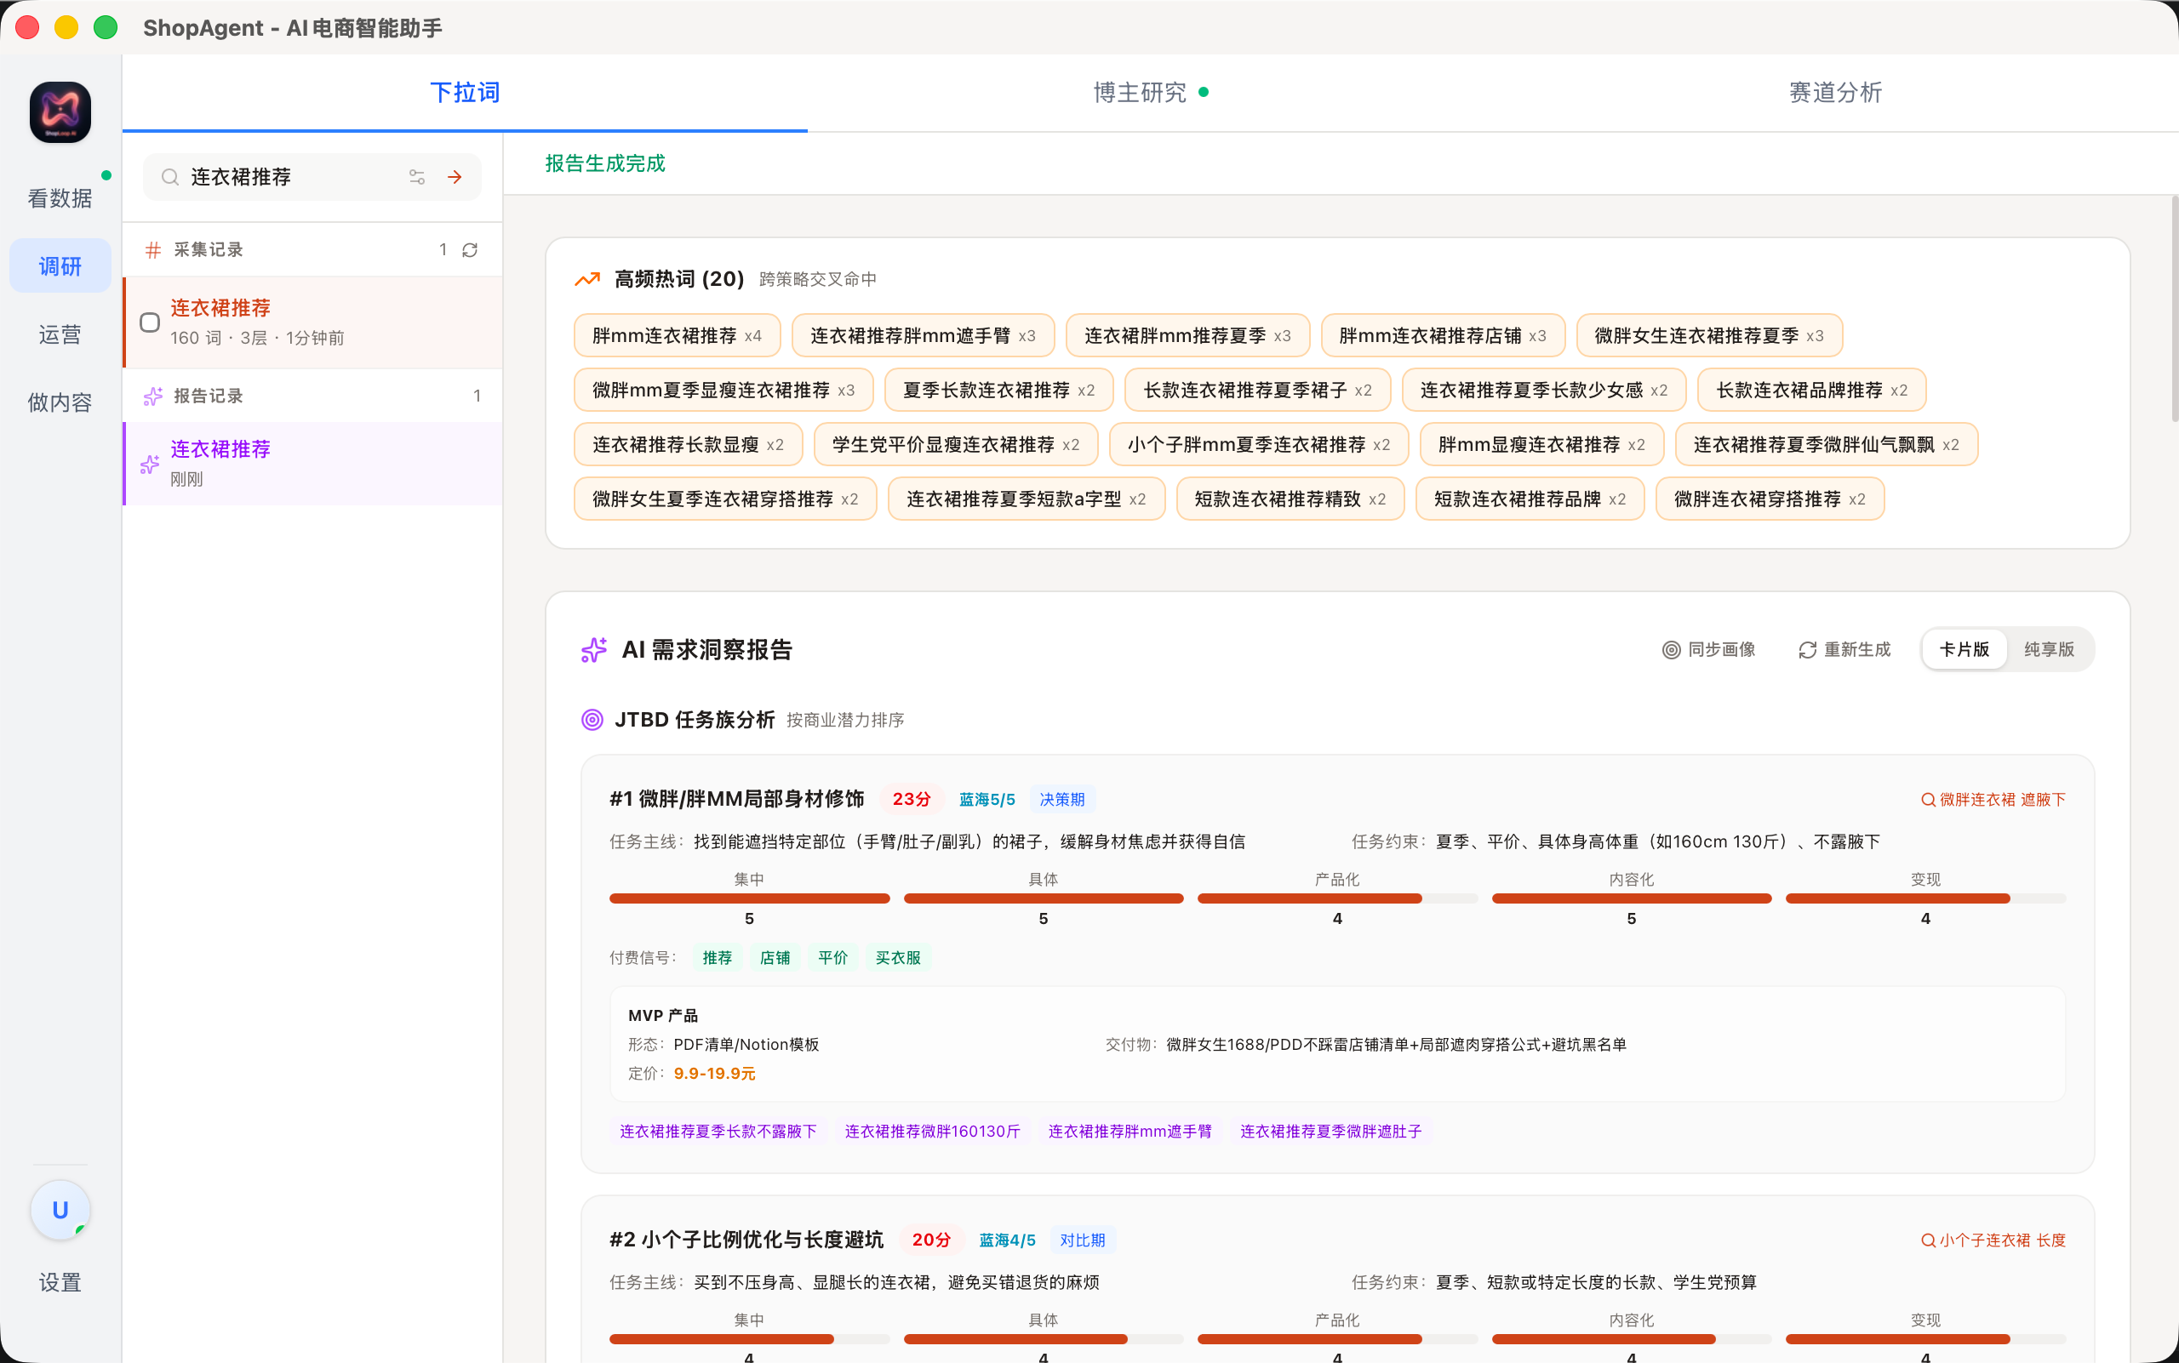Open the 运营 sidebar section
Screen dimensions: 2179x1363
(60, 334)
